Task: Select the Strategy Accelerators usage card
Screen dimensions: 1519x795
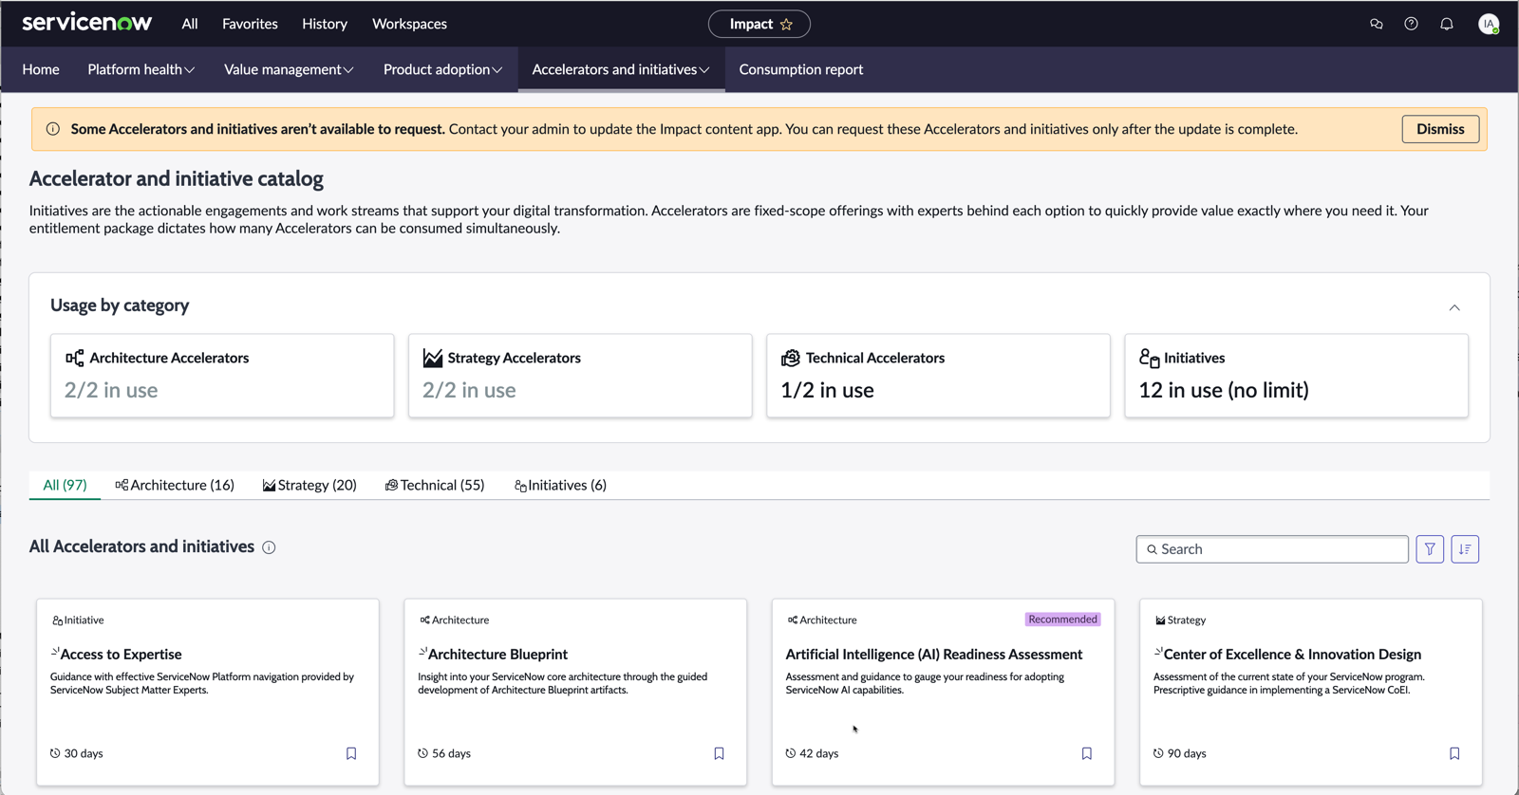Action: tap(580, 376)
